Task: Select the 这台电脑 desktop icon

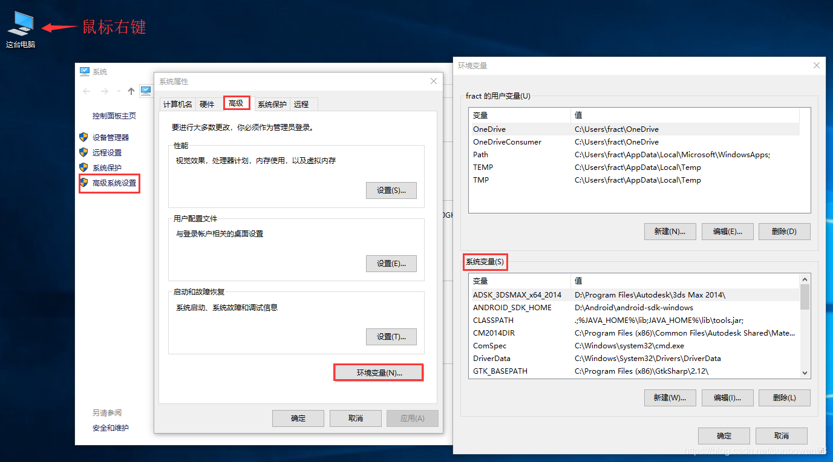Action: pyautogui.click(x=21, y=30)
